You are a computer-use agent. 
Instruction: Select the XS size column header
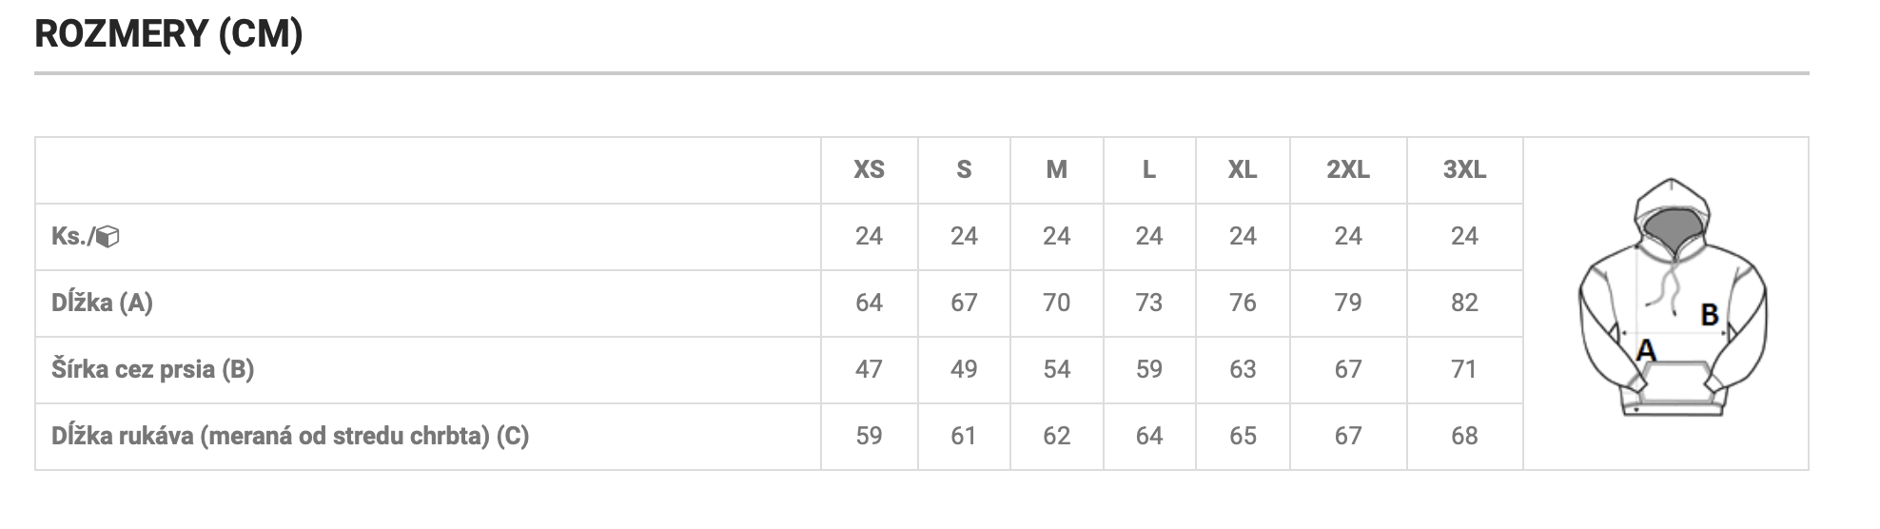click(869, 170)
